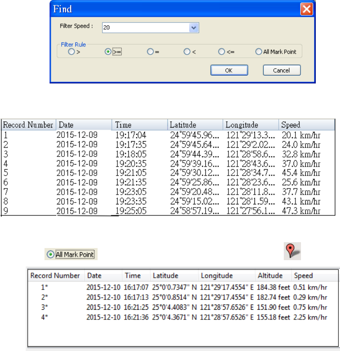Click longitude 121°27'56.1... cell

[250, 211]
